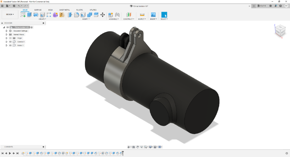
Task: Switch to the SURFACE tab
Action: click(38, 10)
